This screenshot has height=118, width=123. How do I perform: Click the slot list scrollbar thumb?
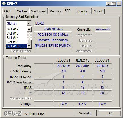point(29,42)
